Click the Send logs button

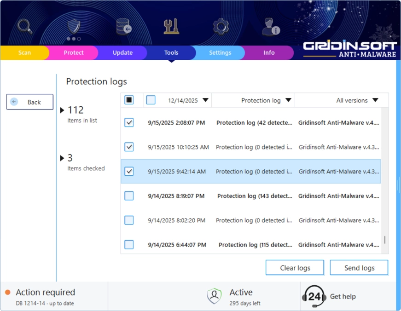pyautogui.click(x=359, y=267)
